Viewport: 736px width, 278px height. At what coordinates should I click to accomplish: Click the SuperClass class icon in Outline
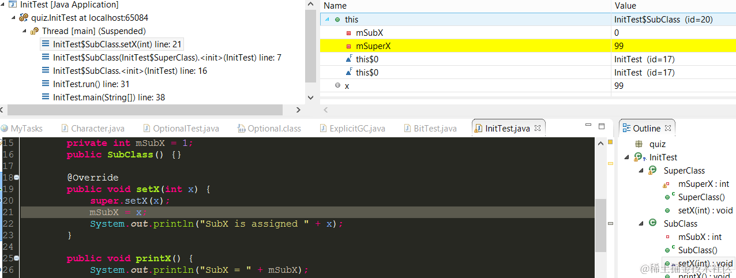[653, 171]
